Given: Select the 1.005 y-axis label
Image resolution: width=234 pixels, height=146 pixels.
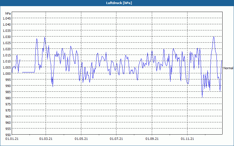Looking at the screenshot, I should tap(7, 67).
